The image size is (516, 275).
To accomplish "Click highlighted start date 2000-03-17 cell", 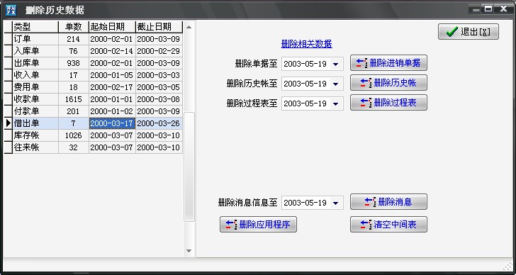I will click(x=112, y=123).
